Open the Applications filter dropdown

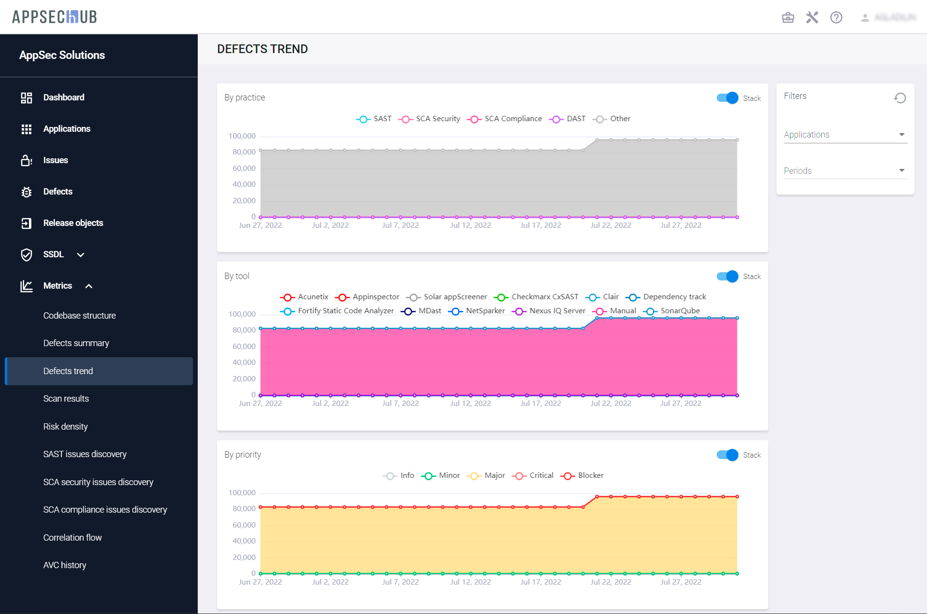click(845, 135)
